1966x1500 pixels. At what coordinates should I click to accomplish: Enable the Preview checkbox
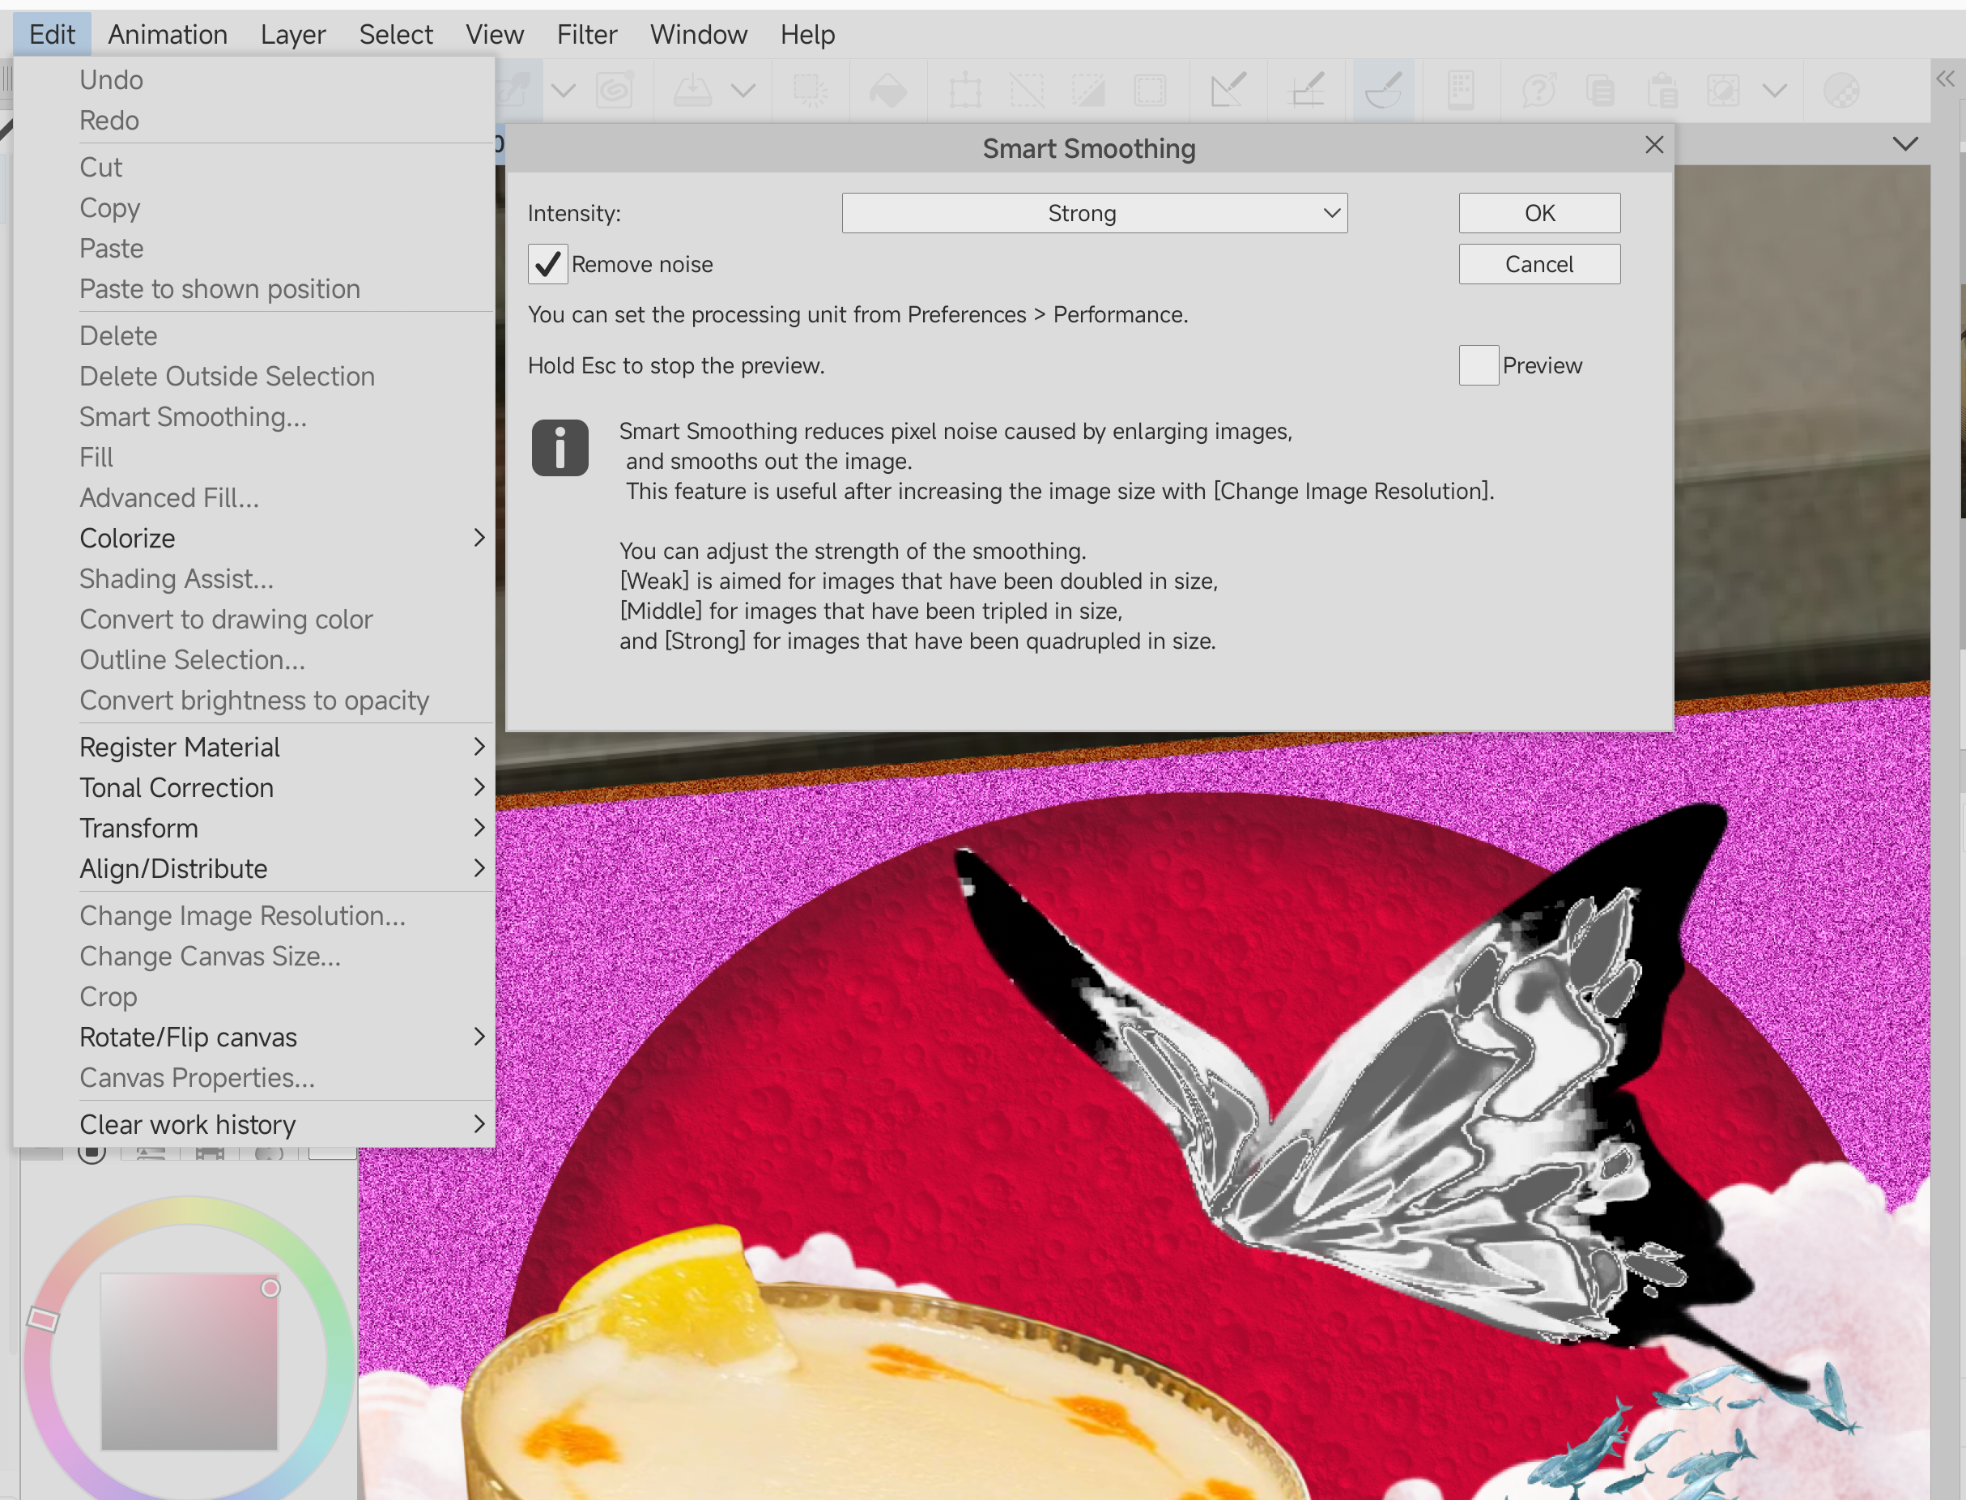(x=1478, y=365)
